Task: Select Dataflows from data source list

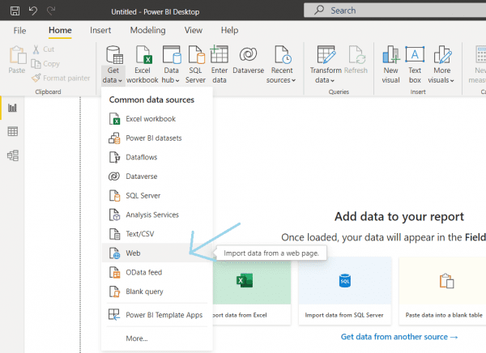Action: (157, 157)
